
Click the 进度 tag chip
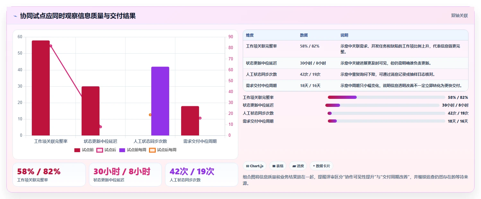tap(298, 166)
